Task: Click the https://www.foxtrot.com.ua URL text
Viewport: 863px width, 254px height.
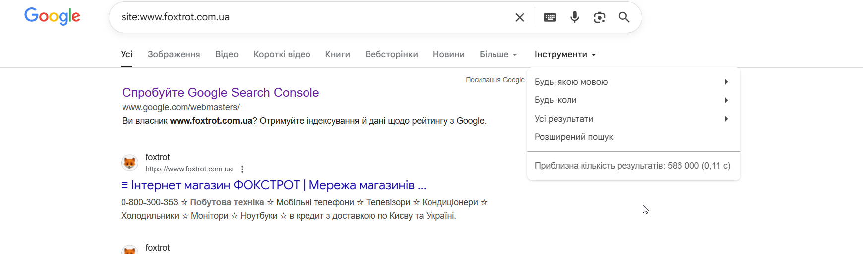Action: 189,169
